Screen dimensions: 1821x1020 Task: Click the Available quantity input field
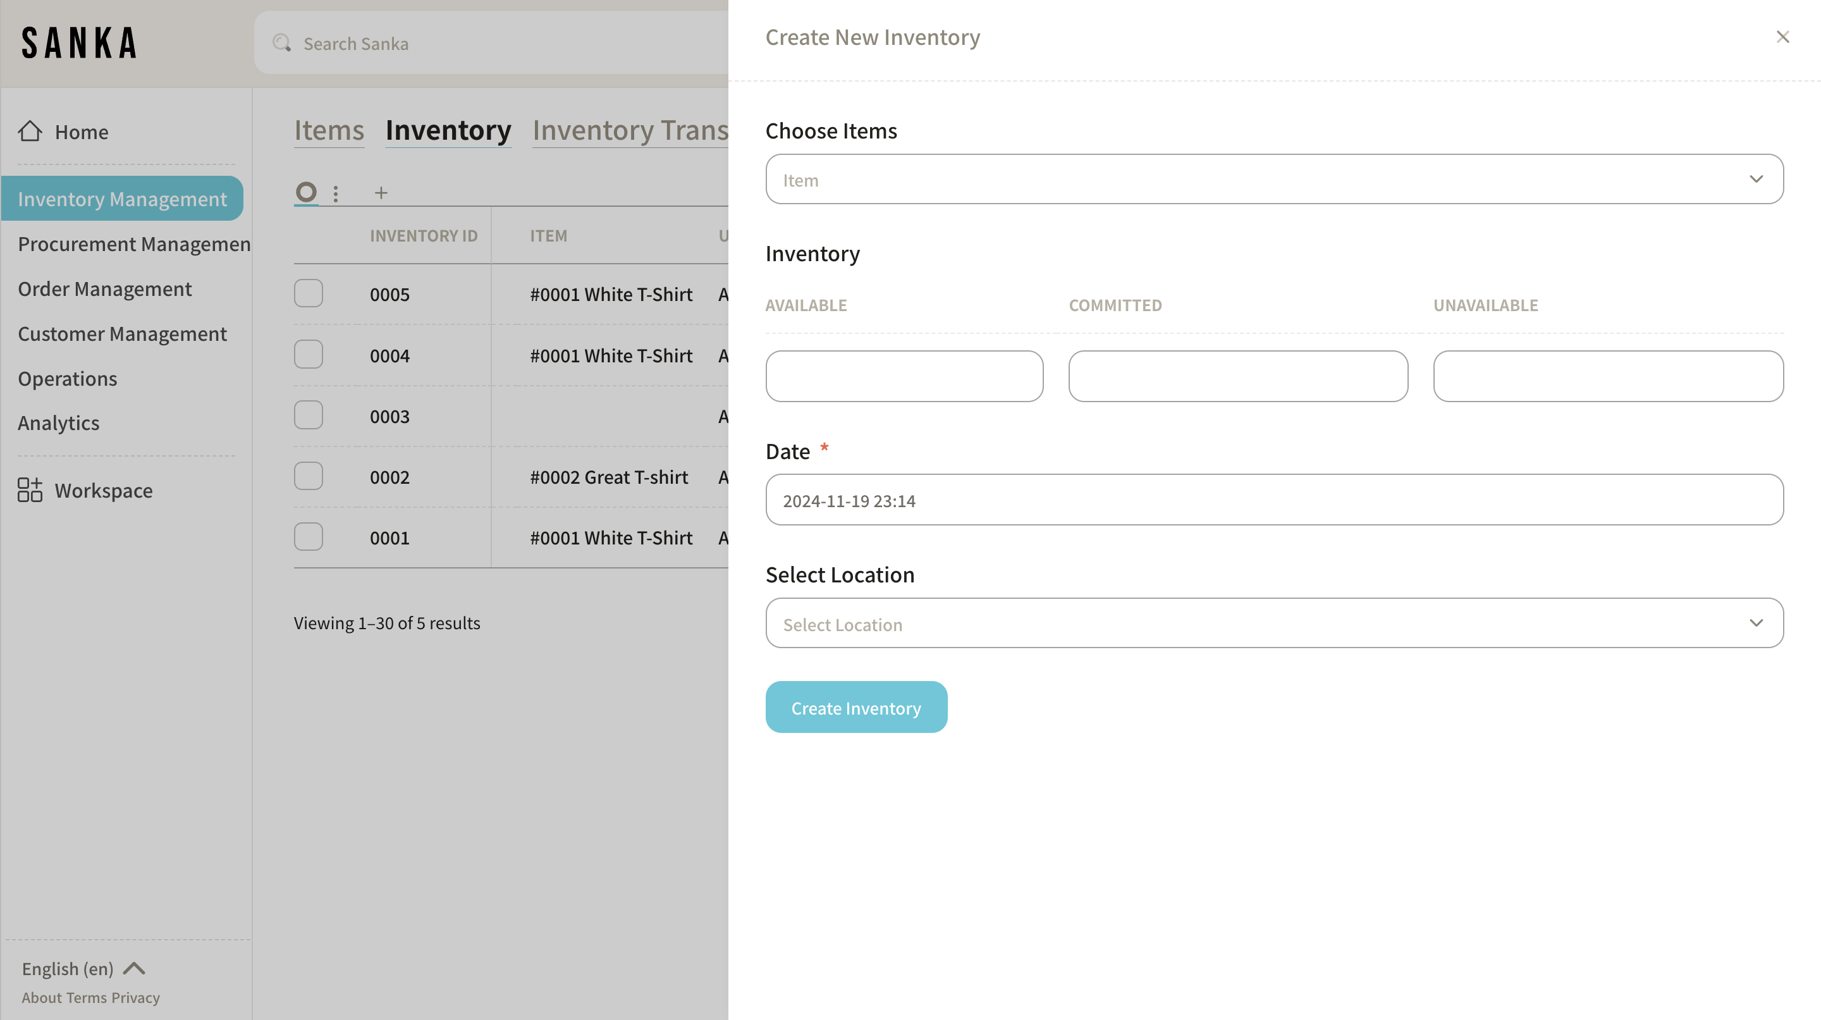tap(904, 376)
